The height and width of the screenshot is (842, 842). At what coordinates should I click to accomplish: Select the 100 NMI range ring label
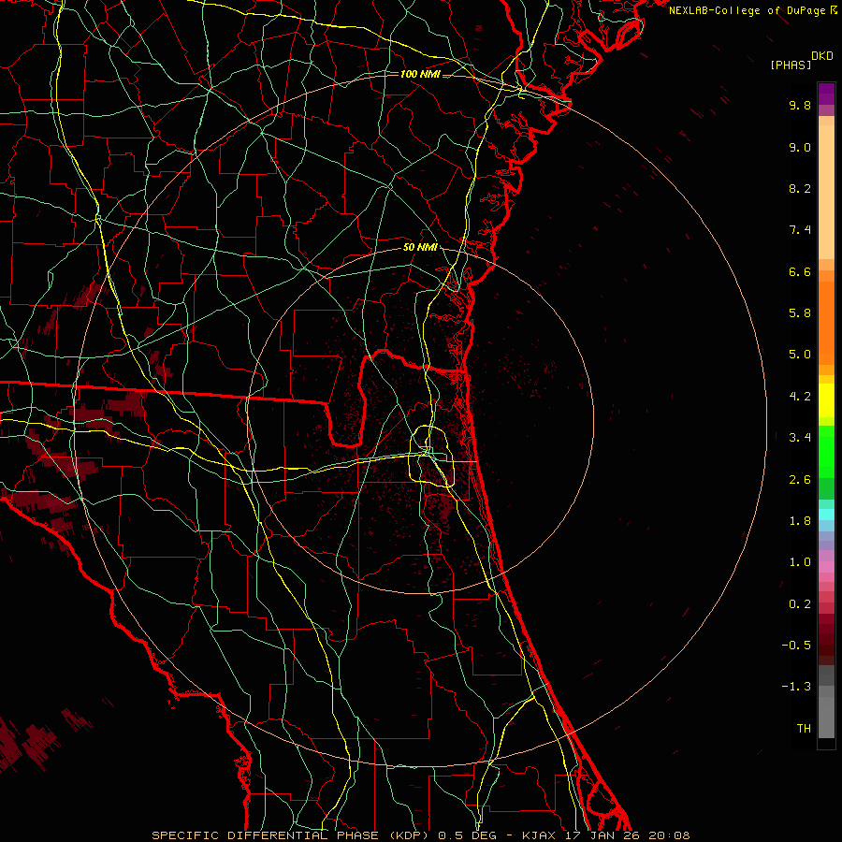point(420,74)
